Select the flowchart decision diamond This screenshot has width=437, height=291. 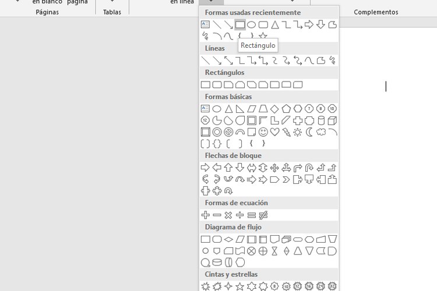point(228,239)
